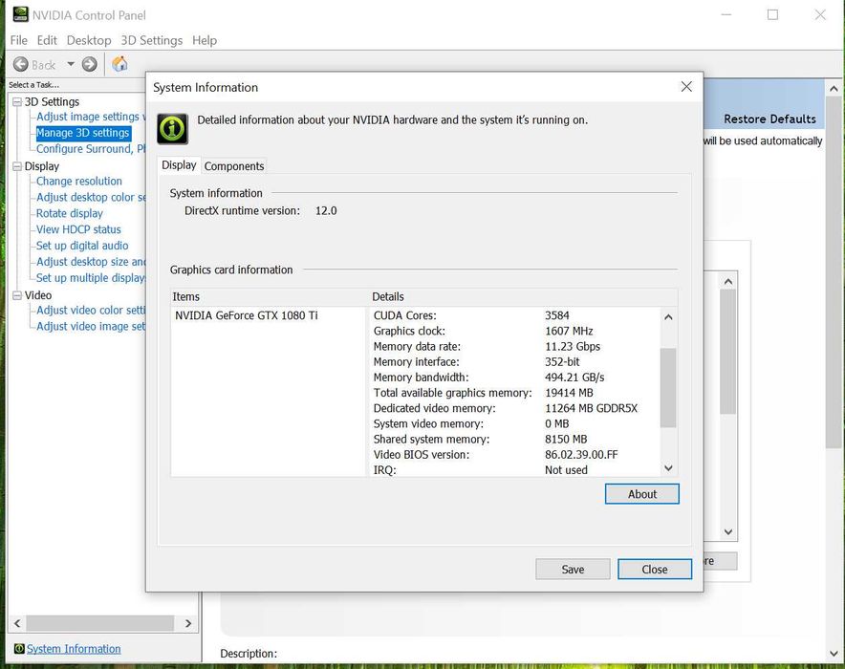The image size is (845, 669).
Task: Switch to the Components tab
Action: 234,166
